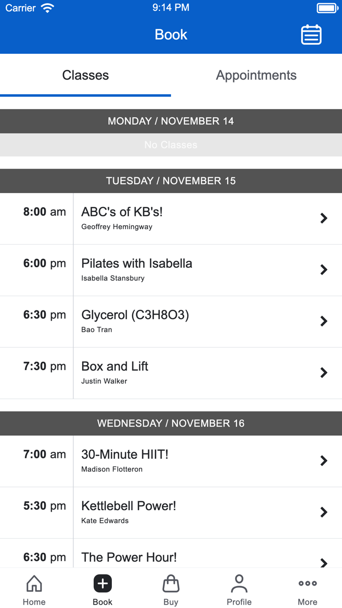Tap the Home icon in bottom bar
This screenshot has width=342, height=608.
click(x=34, y=584)
